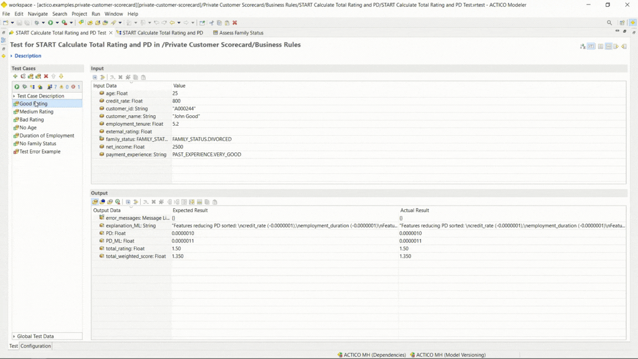Open the Navigate menu
Viewport: 638px width, 359px height.
click(37, 14)
